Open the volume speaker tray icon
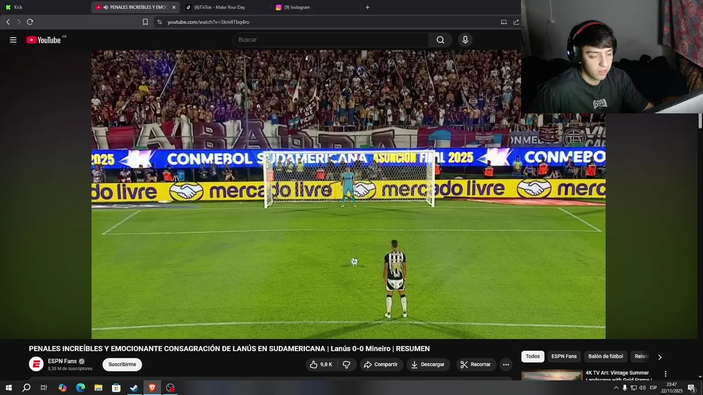Screen dimensions: 703x395 point(643,388)
